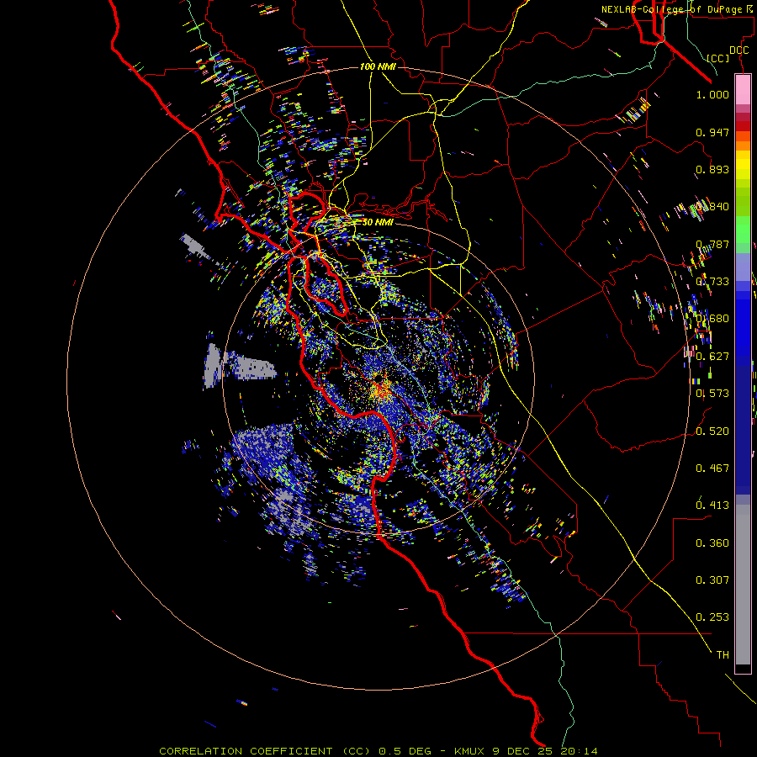Click the 0.627 color scale label

tap(712, 357)
